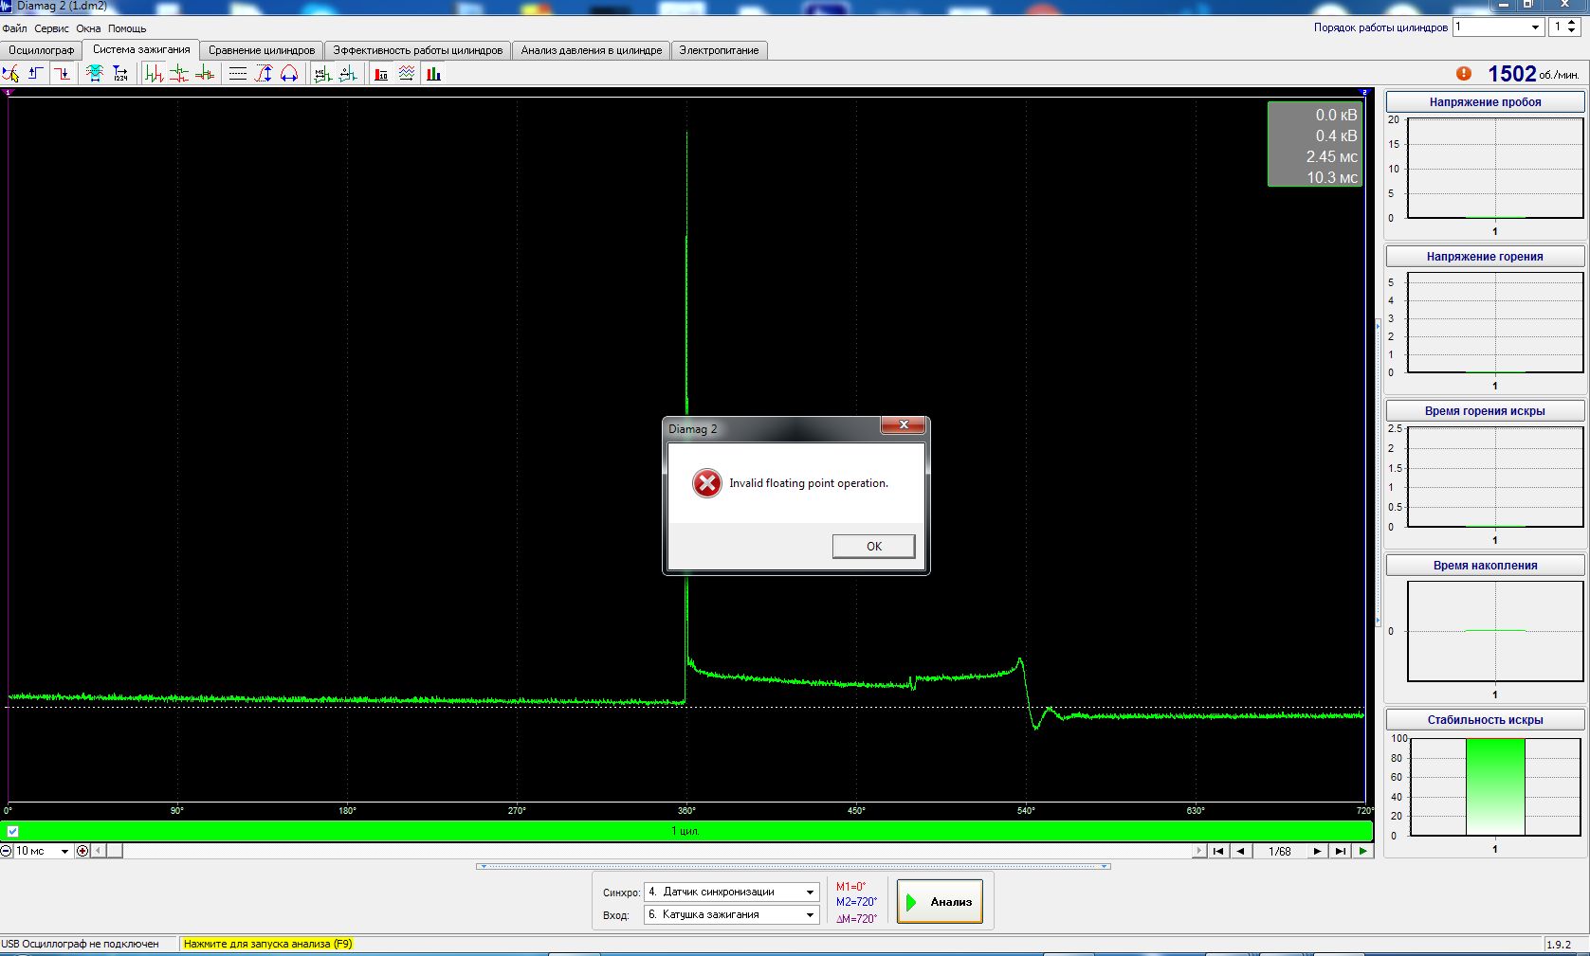Start analysis with the Анализ button
The height and width of the screenshot is (956, 1590).
coord(940,902)
